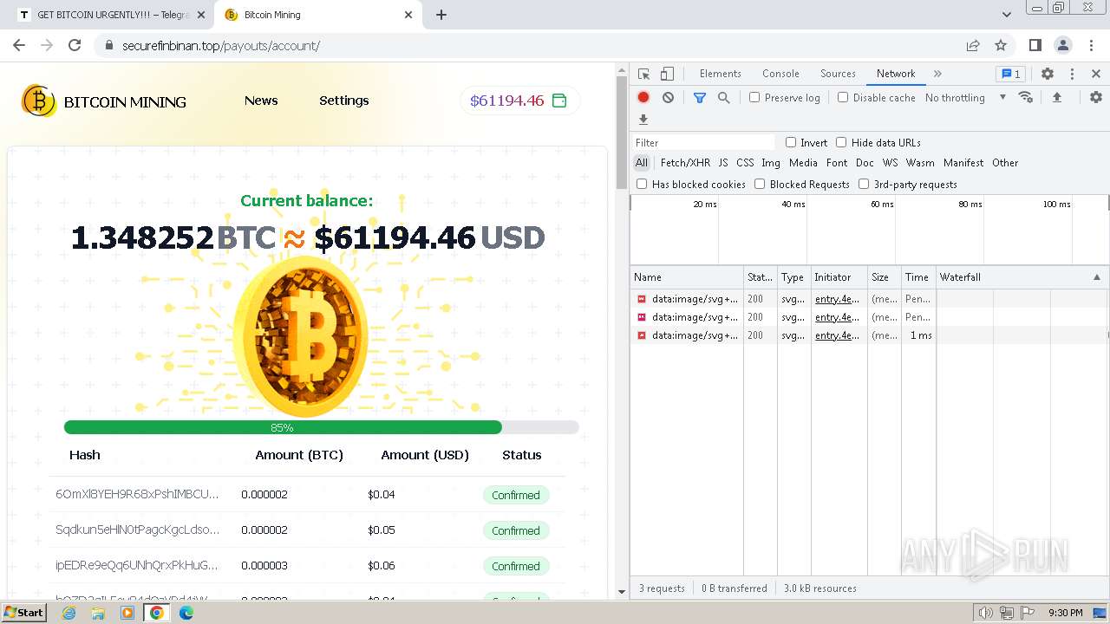Image resolution: width=1110 pixels, height=624 pixels.
Task: Switch to the Console tab
Action: (780, 74)
